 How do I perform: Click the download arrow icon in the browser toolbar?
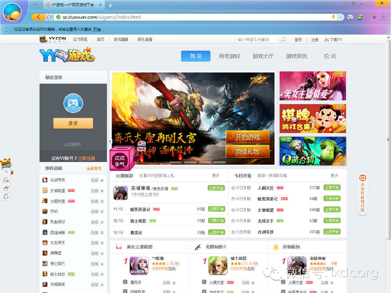[384, 17]
